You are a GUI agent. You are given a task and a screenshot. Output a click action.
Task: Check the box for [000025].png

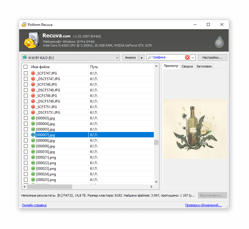coord(26,179)
